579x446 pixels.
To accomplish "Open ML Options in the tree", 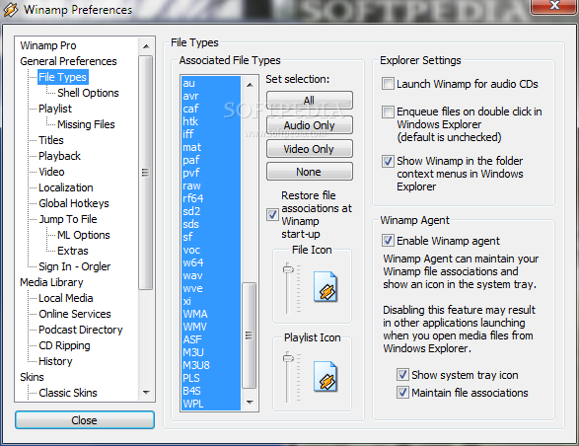I will click(84, 235).
